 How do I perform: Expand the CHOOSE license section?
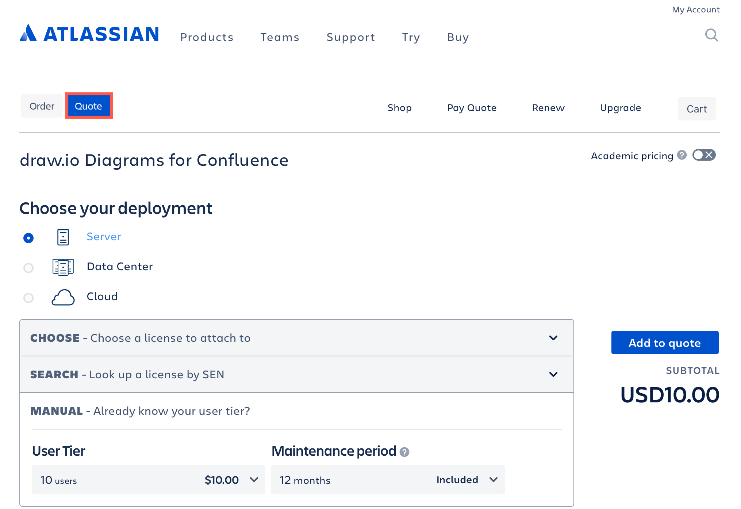pyautogui.click(x=553, y=338)
